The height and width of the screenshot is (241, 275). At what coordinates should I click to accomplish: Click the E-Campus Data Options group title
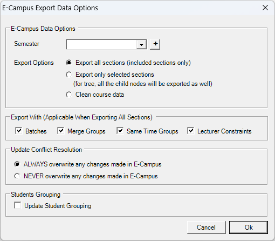[43, 29]
